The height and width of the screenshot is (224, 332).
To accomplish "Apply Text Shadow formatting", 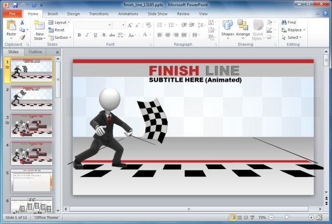I will point(104,35).
